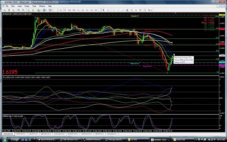Select the line chart display icon
The image size is (227, 142).
pyautogui.click(x=13, y=10)
